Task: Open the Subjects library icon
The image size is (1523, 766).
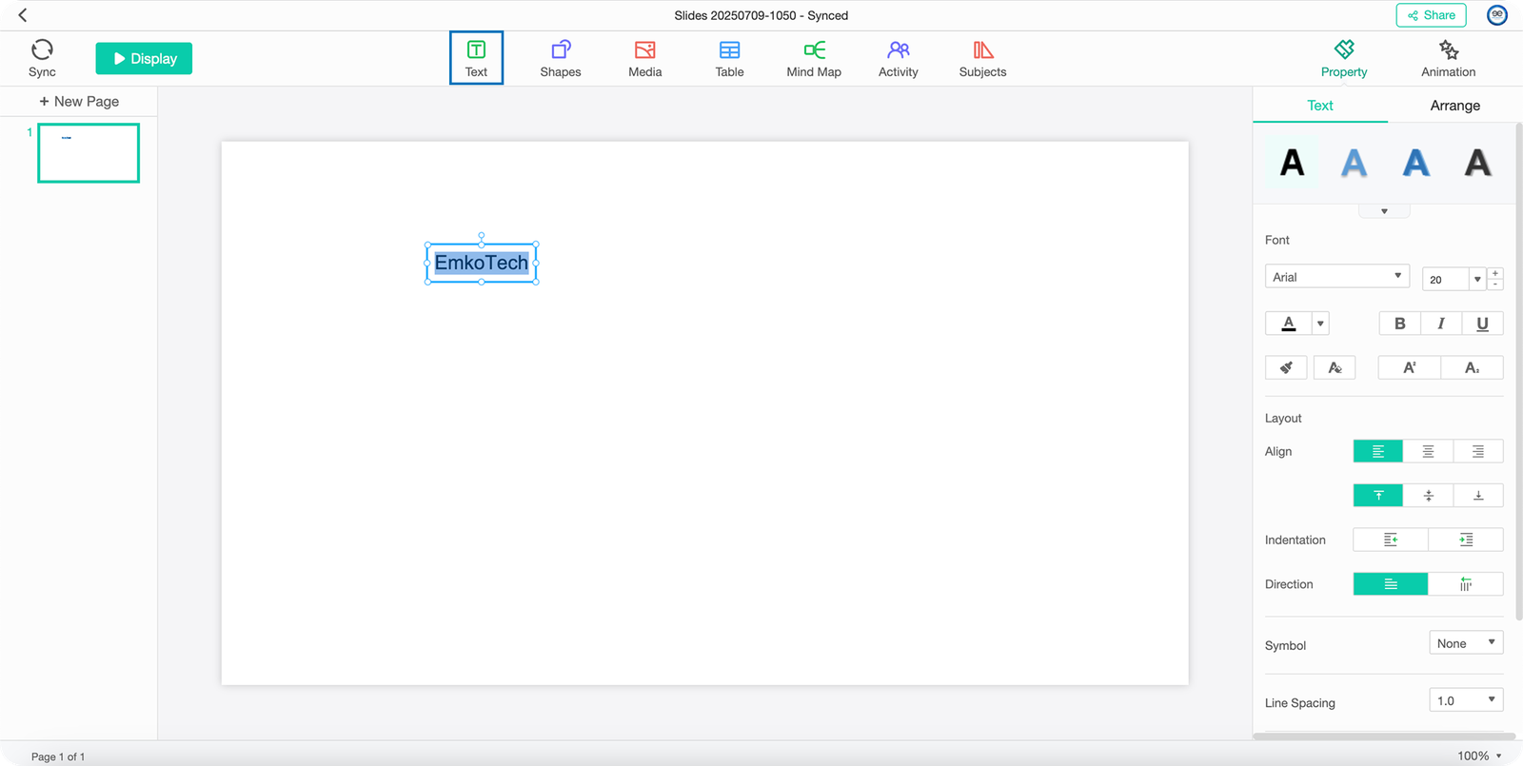Action: [x=982, y=50]
